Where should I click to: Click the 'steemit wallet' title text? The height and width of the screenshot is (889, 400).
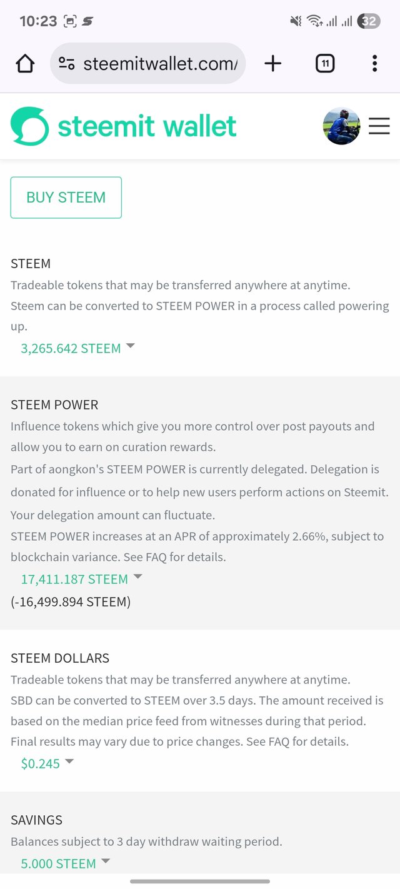point(147,126)
